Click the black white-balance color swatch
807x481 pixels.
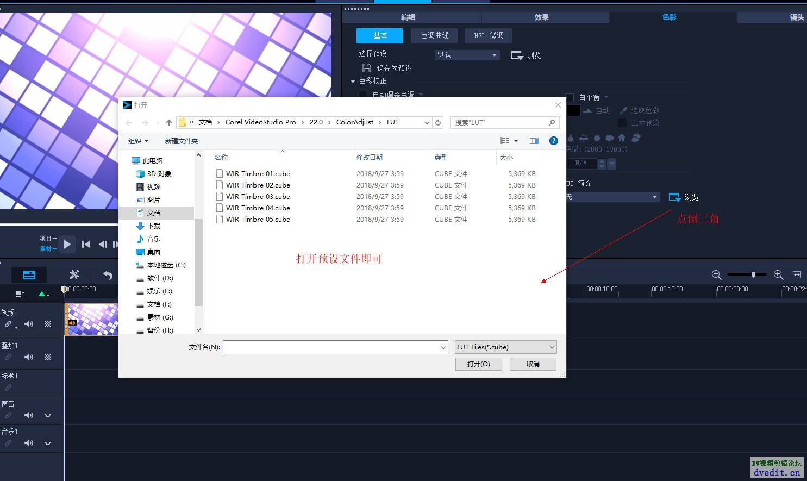point(574,110)
